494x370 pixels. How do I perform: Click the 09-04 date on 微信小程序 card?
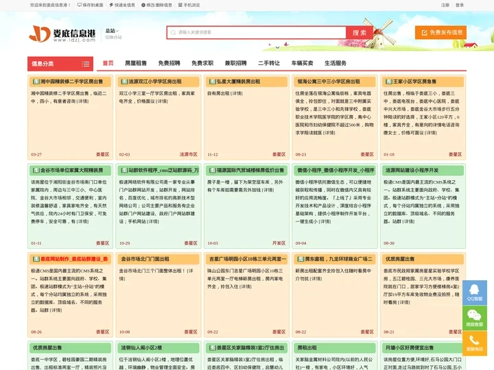click(x=301, y=243)
